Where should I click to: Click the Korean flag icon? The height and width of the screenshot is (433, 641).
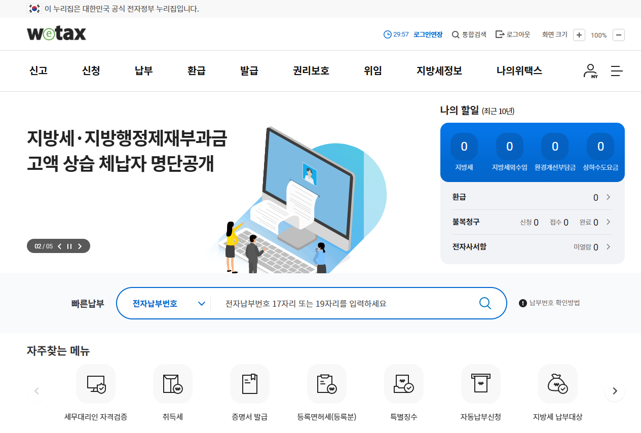pos(34,9)
